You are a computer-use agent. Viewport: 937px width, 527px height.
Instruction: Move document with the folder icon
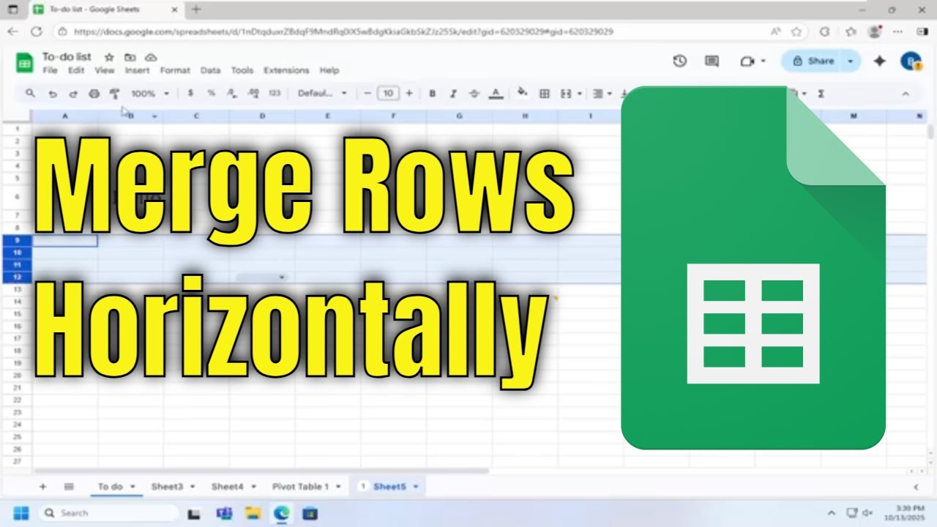click(130, 57)
